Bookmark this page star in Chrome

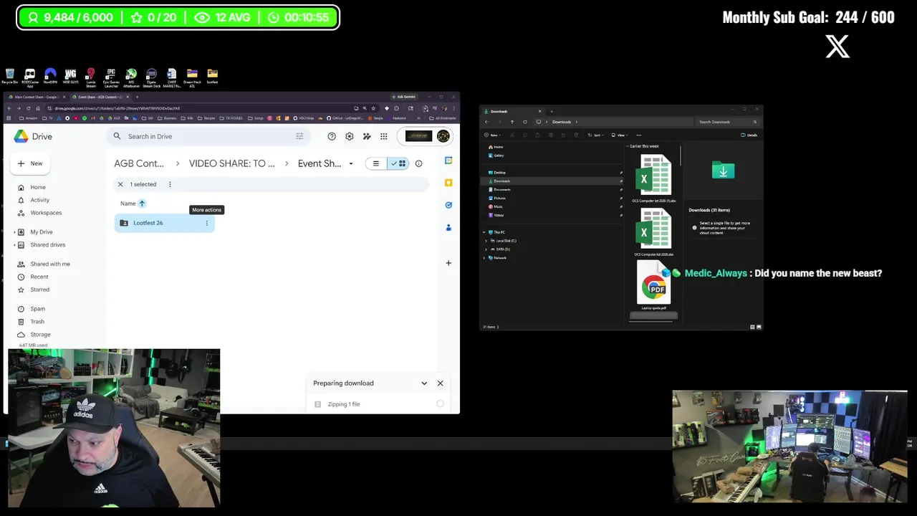(x=373, y=108)
